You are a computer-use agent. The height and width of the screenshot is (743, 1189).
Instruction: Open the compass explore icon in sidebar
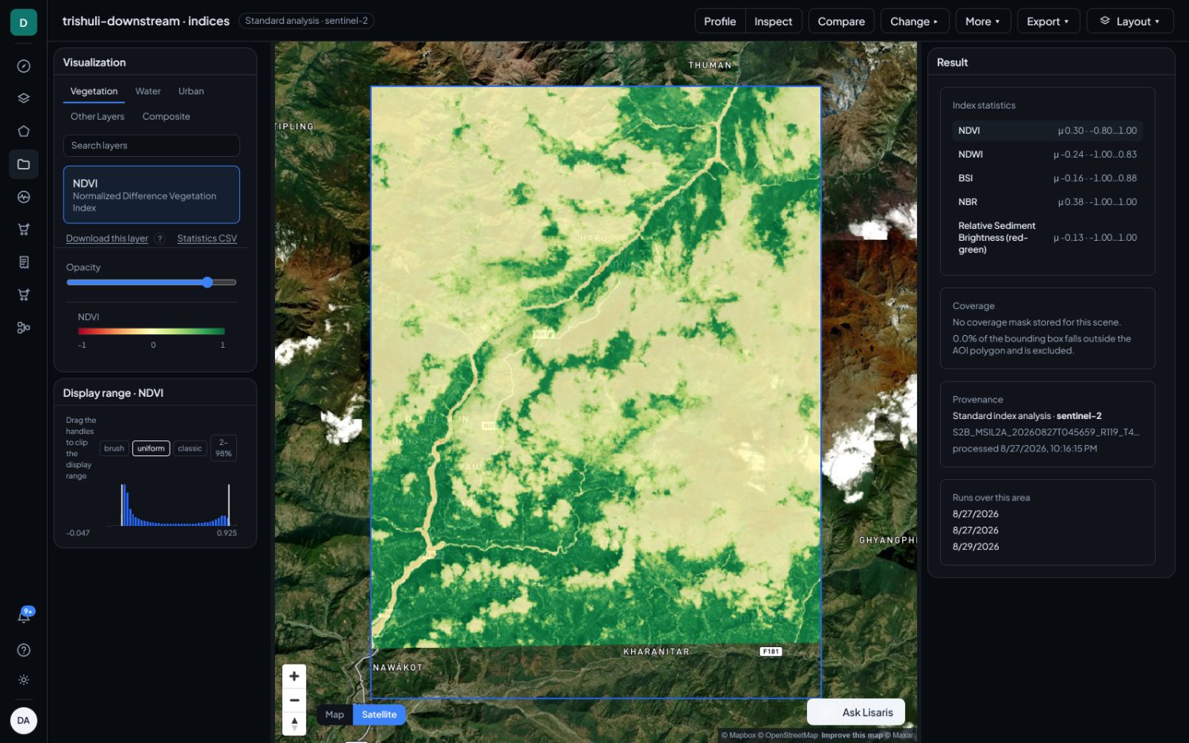tap(24, 67)
